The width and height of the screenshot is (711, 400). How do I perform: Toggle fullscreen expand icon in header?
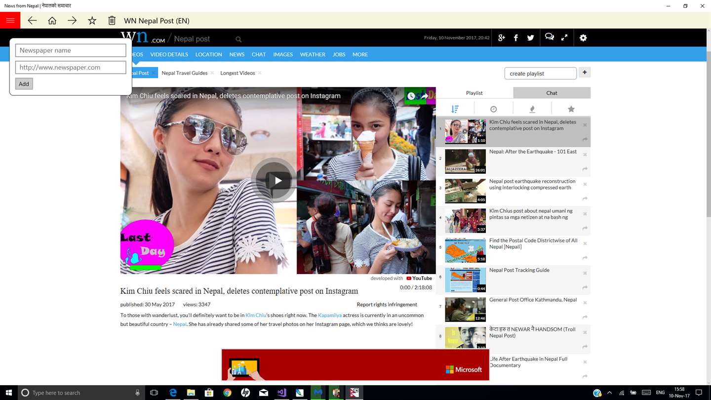tap(564, 38)
